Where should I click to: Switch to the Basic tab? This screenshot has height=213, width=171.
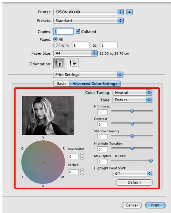(x=61, y=84)
